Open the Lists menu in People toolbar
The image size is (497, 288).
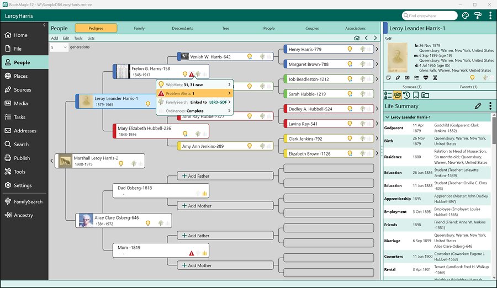[91, 38]
